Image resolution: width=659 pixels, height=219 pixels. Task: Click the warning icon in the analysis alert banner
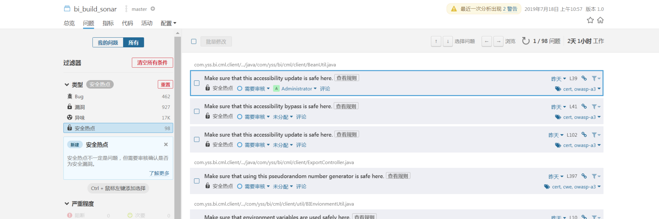(454, 9)
